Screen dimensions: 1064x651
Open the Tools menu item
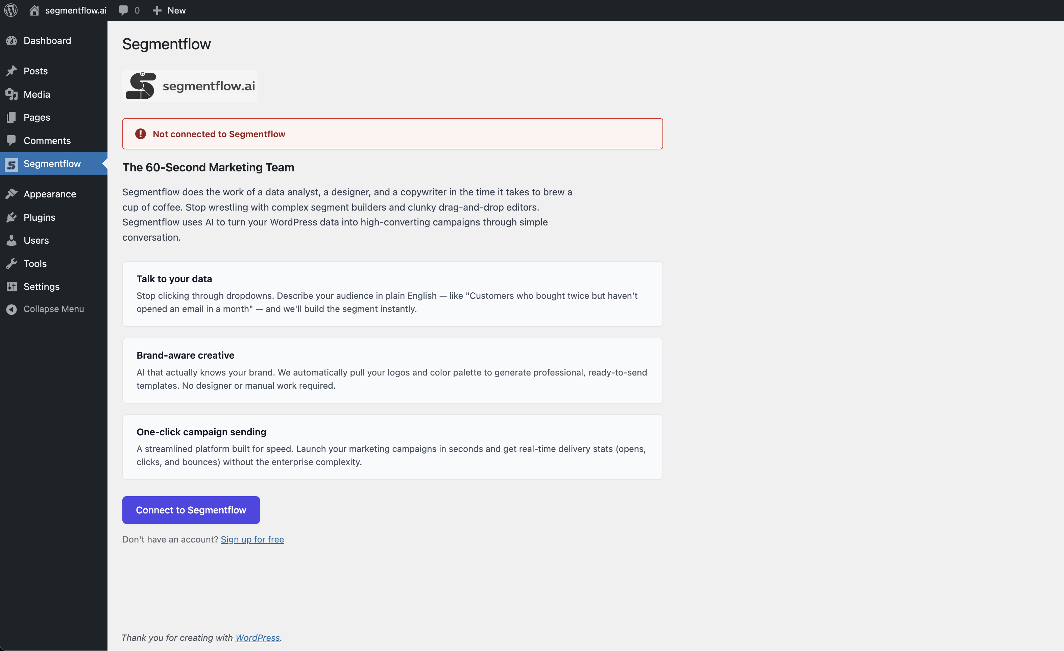[53, 264]
